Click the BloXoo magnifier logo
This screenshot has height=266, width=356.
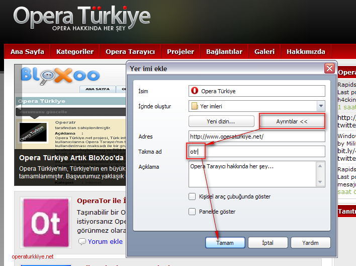(x=60, y=76)
